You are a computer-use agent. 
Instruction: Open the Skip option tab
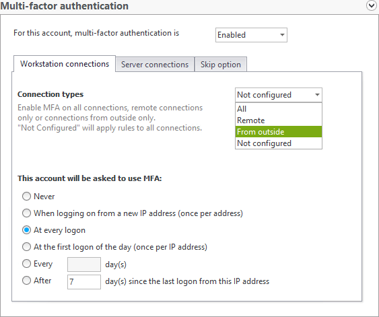pyautogui.click(x=220, y=65)
